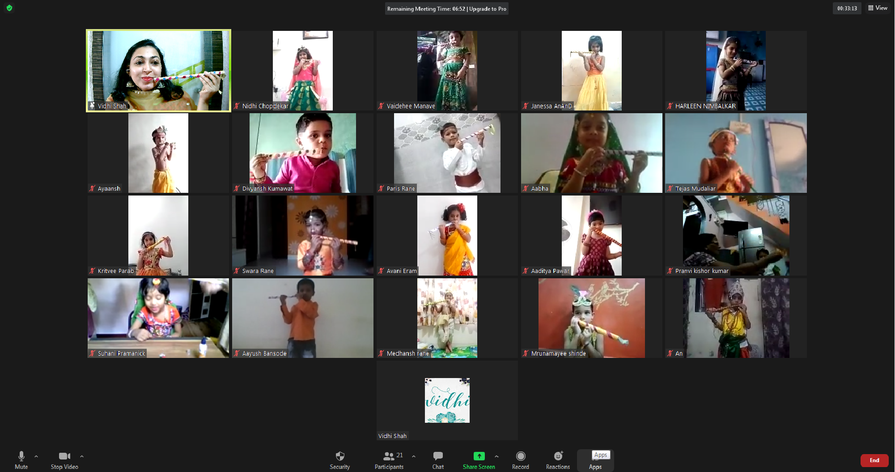Click muted mic icon on Aabha

pos(526,188)
